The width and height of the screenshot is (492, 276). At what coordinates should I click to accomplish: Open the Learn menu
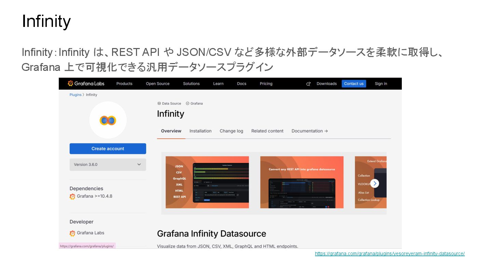(218, 83)
